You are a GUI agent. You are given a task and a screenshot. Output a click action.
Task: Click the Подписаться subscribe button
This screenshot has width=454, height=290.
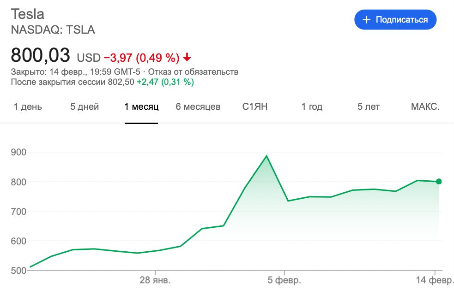(395, 20)
